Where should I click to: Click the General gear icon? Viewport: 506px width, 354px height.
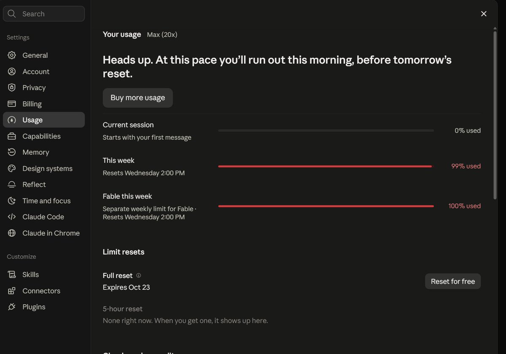point(12,55)
